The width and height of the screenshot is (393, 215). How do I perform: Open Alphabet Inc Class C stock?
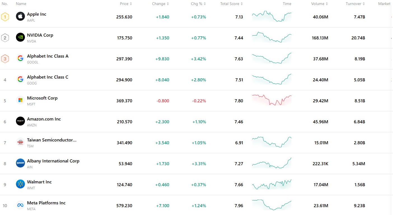pos(48,77)
